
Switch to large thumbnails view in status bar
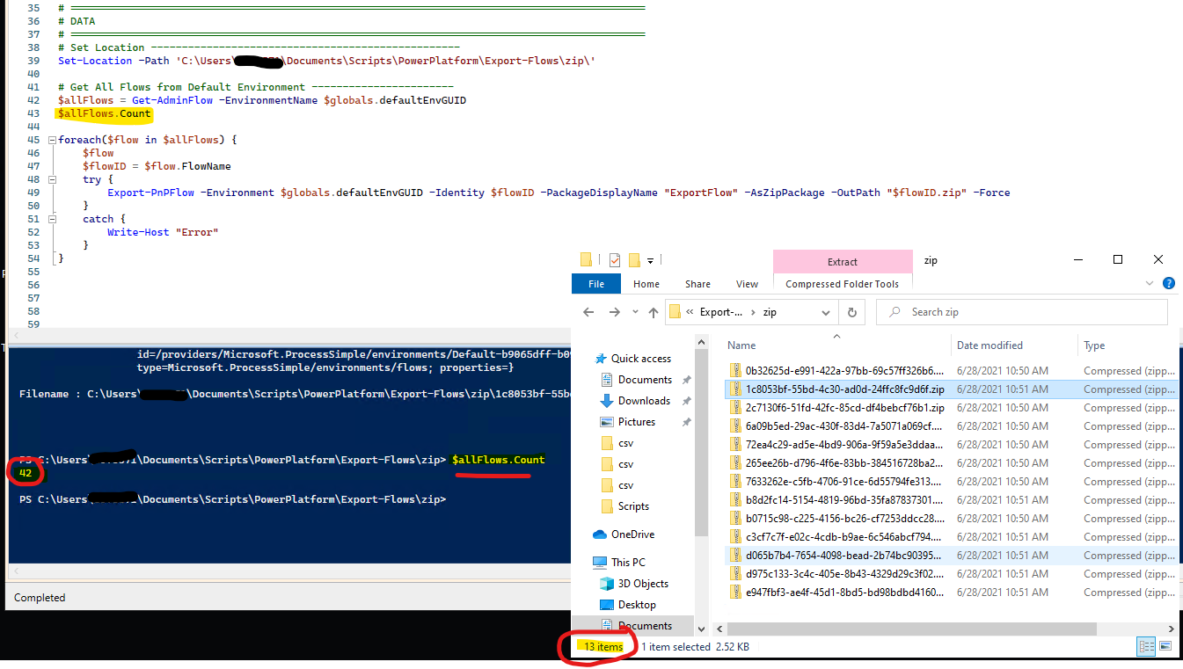click(x=1165, y=646)
